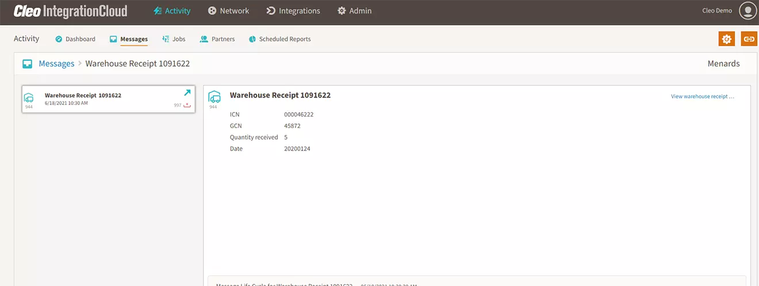Click the orange link icon button
Viewport: 759px width, 286px height.
(749, 39)
